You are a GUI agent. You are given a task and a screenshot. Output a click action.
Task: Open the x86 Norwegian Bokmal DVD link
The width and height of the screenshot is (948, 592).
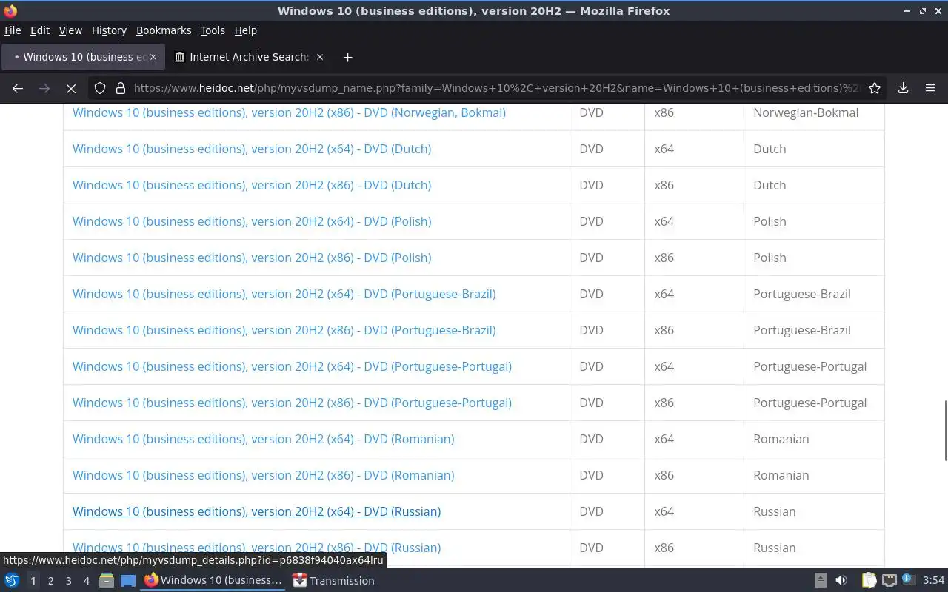tap(289, 112)
